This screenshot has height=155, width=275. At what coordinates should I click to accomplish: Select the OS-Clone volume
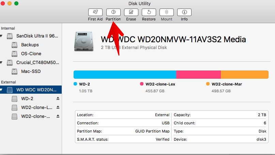tap(31, 54)
